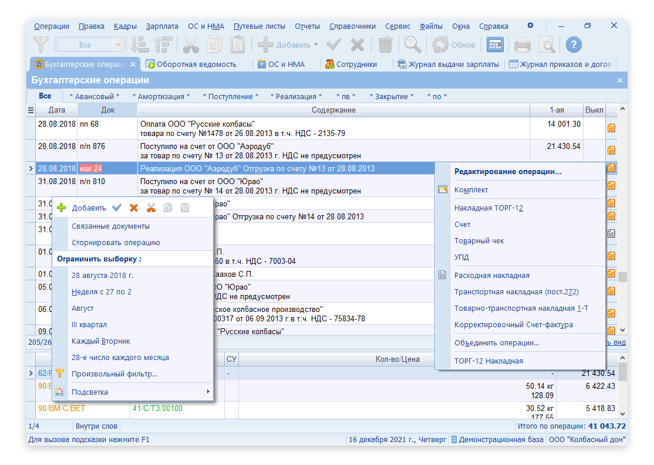Click the Обнов refresh toolbar button
Viewport: 654px width, 465px height.
tap(453, 45)
